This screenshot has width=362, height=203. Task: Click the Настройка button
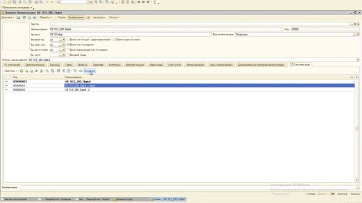pyautogui.click(x=98, y=17)
